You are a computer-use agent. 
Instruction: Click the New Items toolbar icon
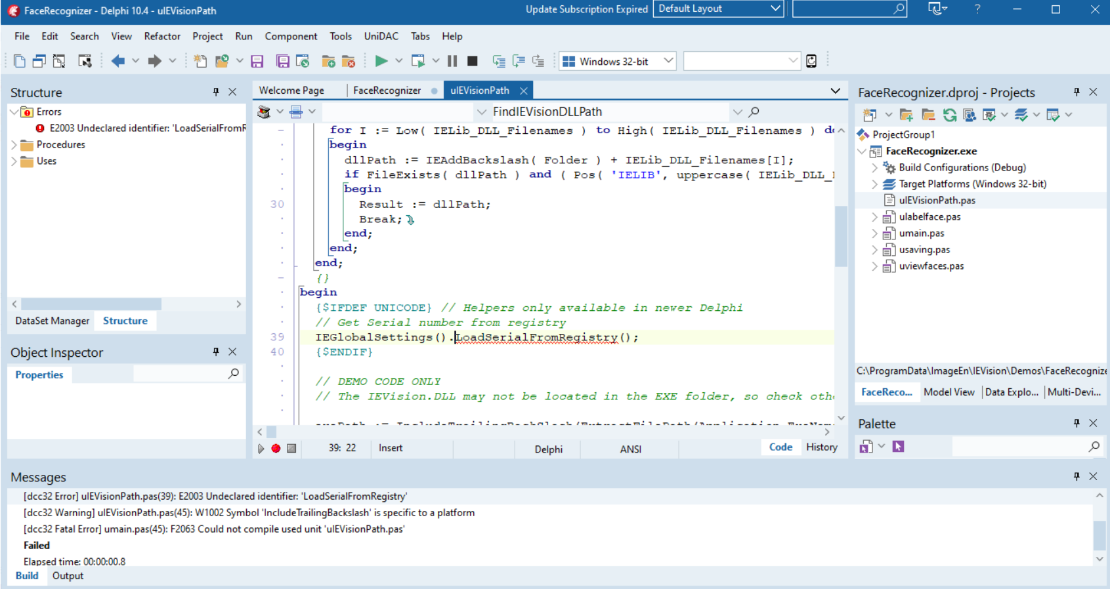click(200, 61)
